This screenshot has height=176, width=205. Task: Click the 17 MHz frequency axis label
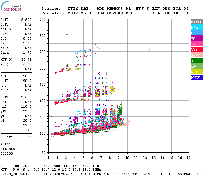[188, 158]
